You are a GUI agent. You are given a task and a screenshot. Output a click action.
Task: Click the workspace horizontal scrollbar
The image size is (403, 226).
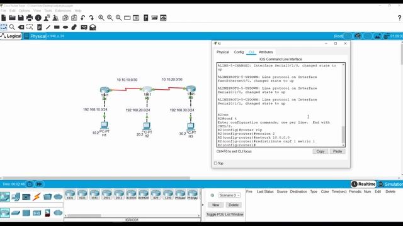tap(96, 178)
